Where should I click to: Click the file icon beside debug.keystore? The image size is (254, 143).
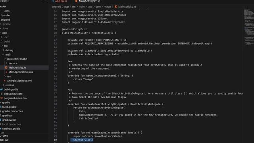(x=2, y=94)
